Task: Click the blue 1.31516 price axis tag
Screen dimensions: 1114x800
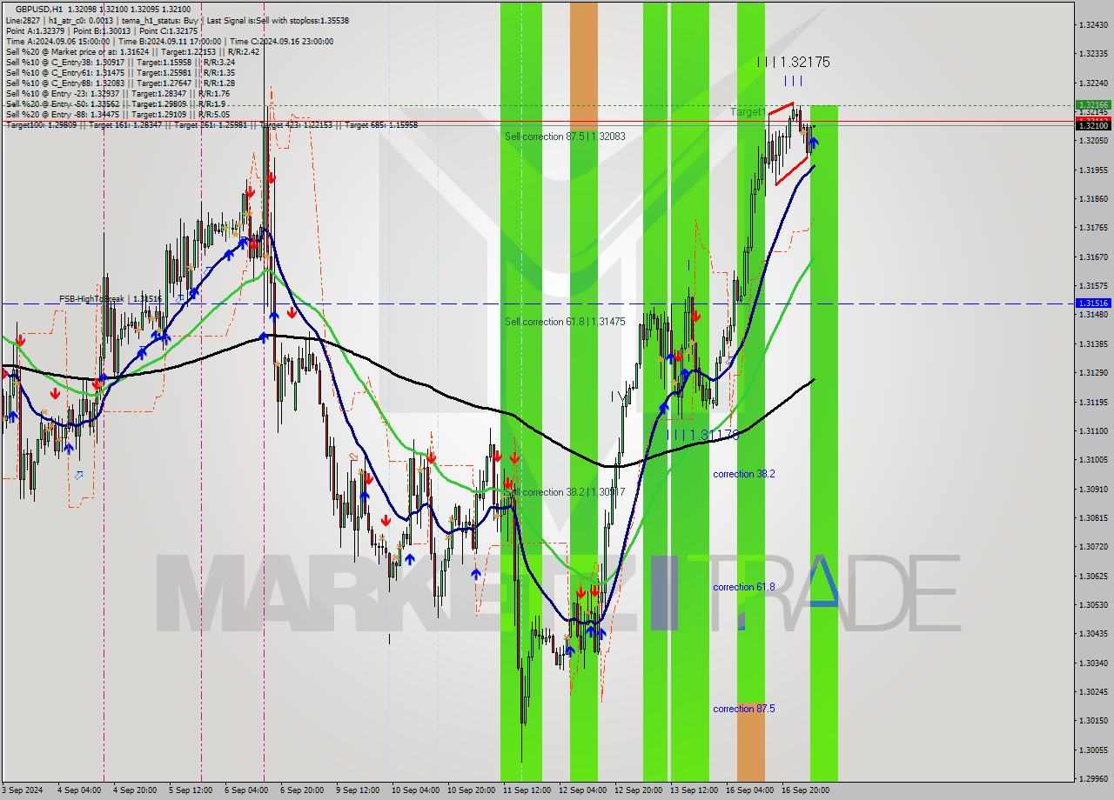Action: click(x=1093, y=303)
